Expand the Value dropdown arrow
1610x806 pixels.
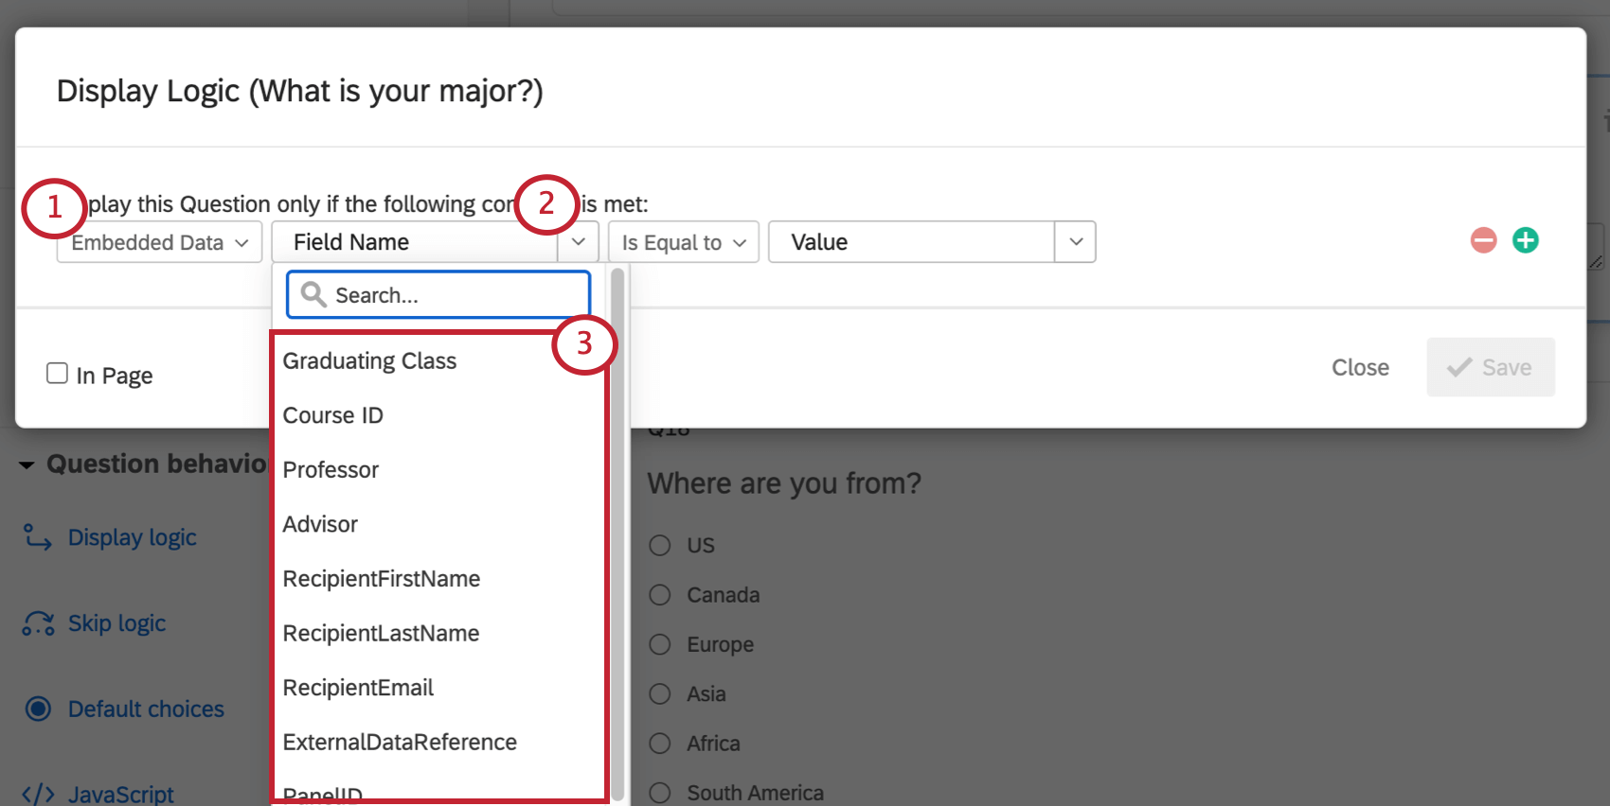tap(1076, 242)
